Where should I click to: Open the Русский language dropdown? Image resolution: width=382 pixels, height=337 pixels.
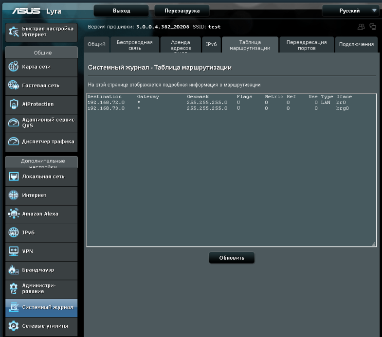(x=350, y=11)
